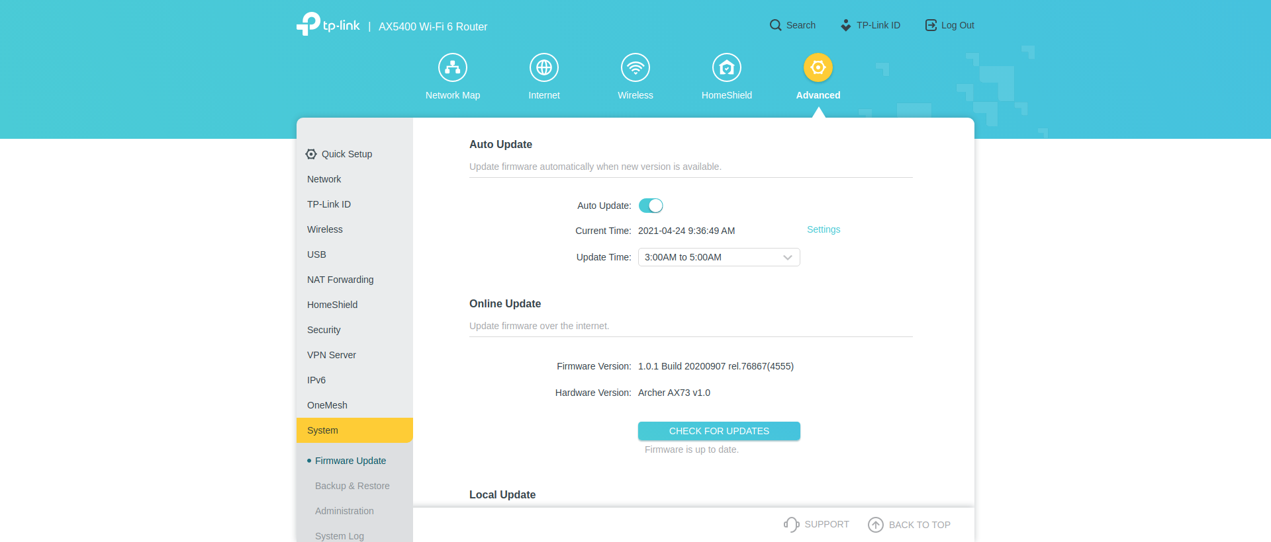Open the Wireless Wi-Fi icon
Screen dimensions: 1271x542
[x=635, y=67]
